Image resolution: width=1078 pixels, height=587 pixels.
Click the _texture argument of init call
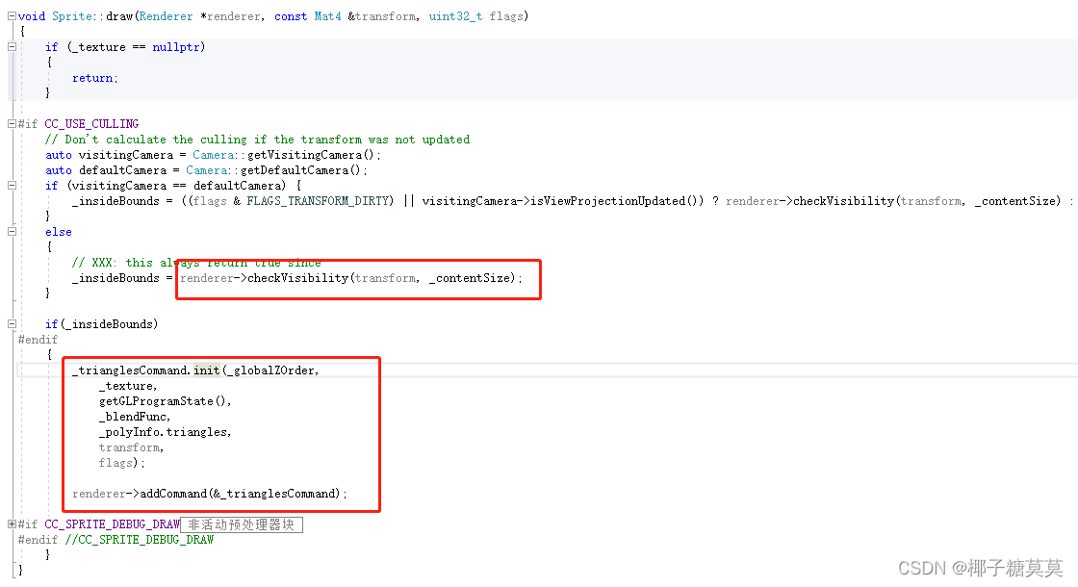pos(126,386)
